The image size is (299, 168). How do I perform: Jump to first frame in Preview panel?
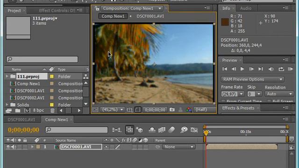pyautogui.click(x=225, y=69)
